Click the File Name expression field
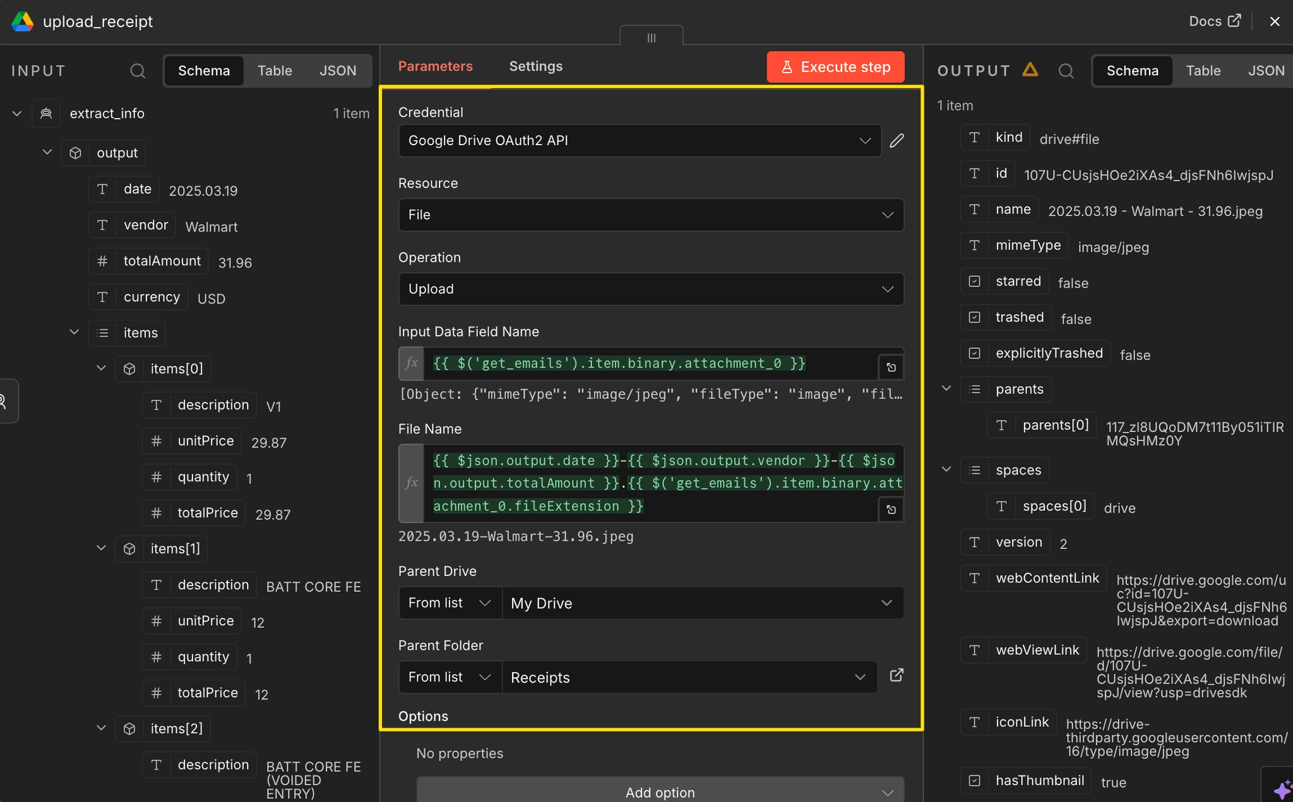 (x=651, y=483)
